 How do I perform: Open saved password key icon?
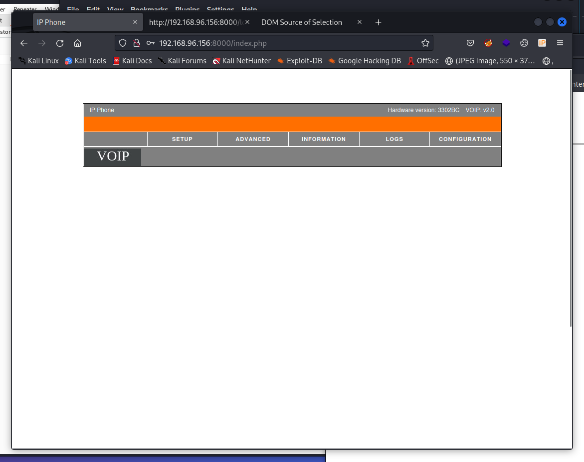pyautogui.click(x=151, y=43)
